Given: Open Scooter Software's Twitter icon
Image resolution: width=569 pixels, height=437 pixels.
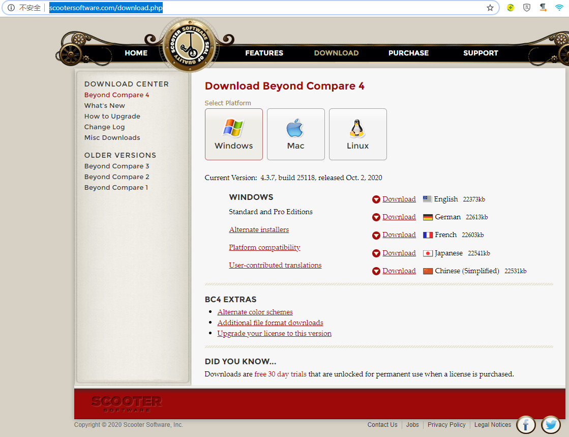Looking at the screenshot, I should coord(551,424).
